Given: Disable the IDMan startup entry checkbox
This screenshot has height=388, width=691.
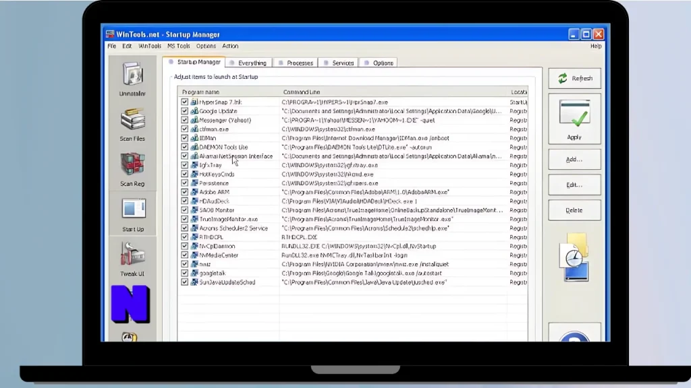Looking at the screenshot, I should [x=184, y=138].
